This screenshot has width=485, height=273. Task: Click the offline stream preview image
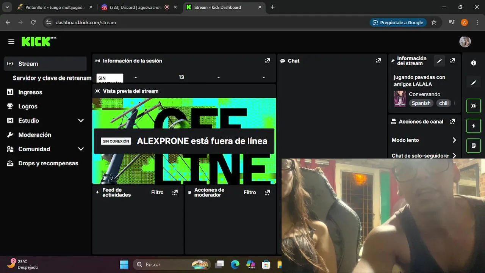point(184,141)
